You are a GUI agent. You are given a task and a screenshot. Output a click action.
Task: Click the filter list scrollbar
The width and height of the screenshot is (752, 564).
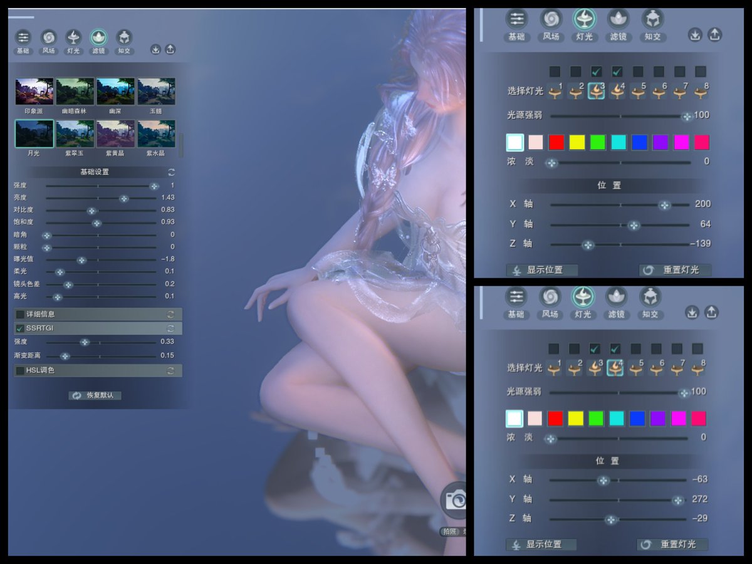[x=181, y=145]
